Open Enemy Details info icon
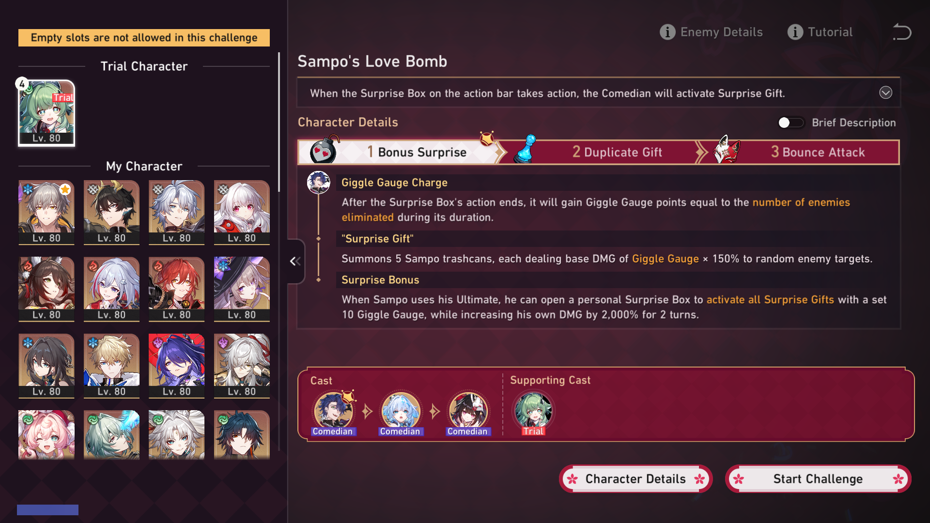Image resolution: width=930 pixels, height=523 pixels. click(x=667, y=32)
